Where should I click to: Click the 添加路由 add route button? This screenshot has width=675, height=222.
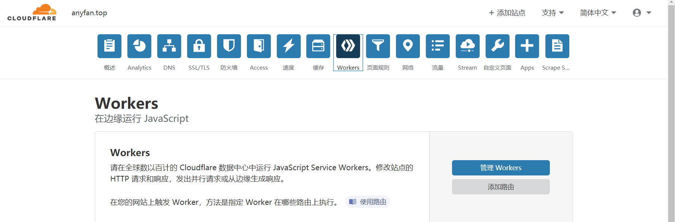click(501, 187)
